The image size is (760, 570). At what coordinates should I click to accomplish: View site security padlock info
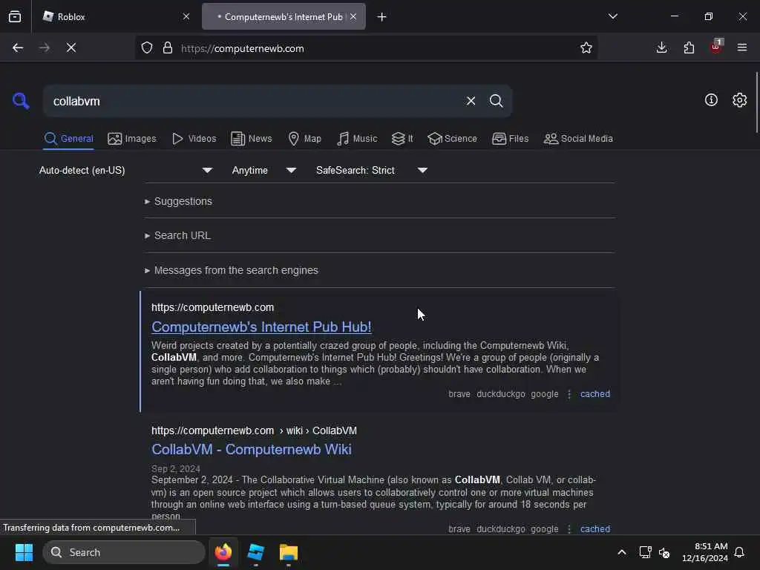(168, 48)
